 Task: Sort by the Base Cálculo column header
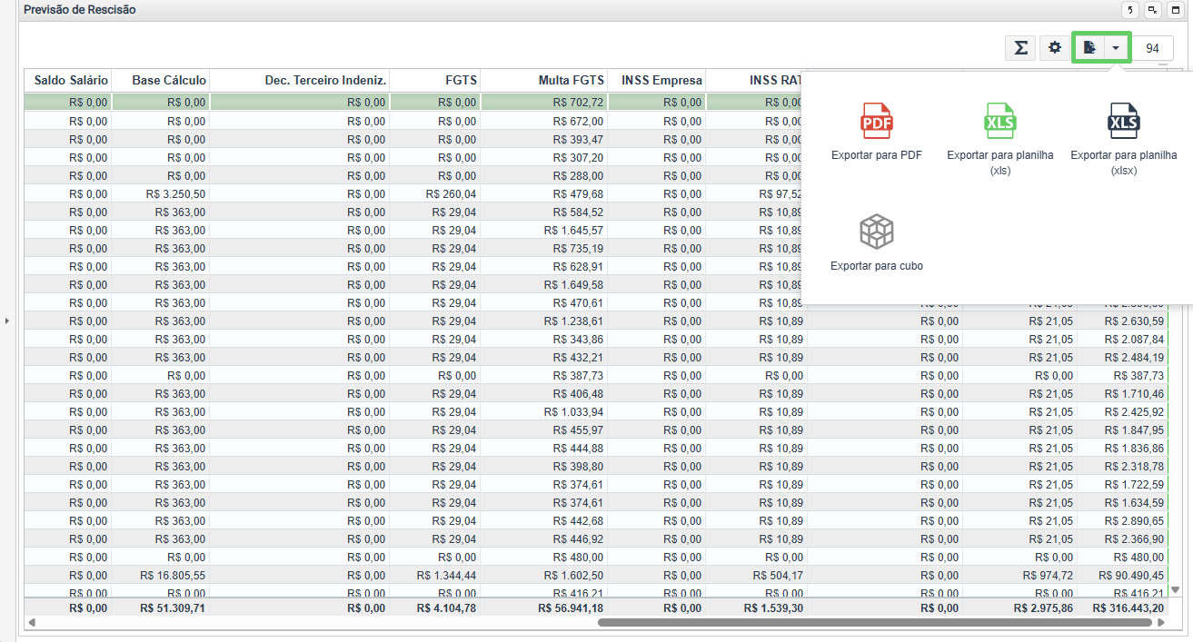point(161,80)
